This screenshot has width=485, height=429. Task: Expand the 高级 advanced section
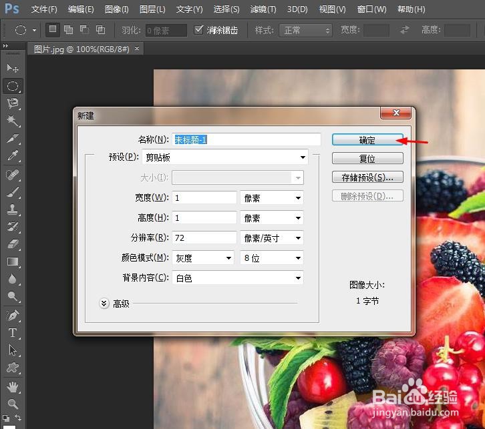pyautogui.click(x=104, y=304)
